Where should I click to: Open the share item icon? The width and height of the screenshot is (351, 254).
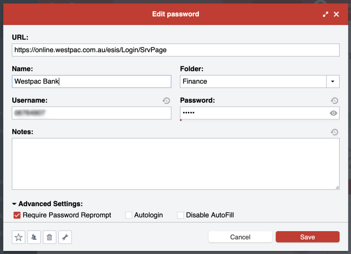(34, 237)
